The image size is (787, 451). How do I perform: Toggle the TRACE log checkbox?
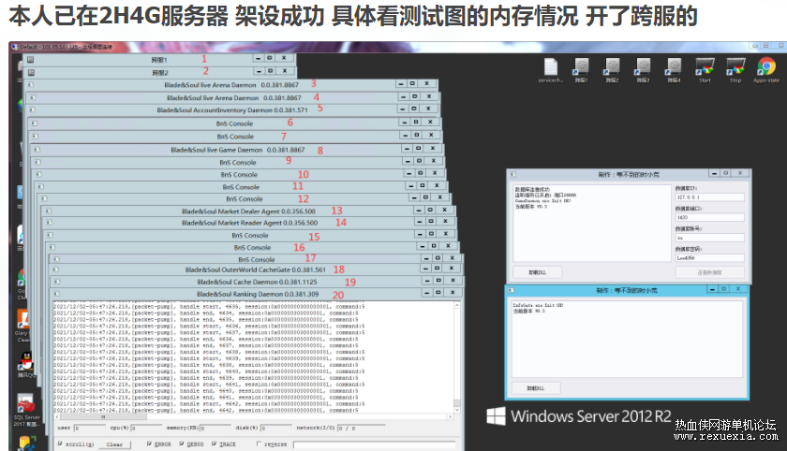click(x=215, y=444)
